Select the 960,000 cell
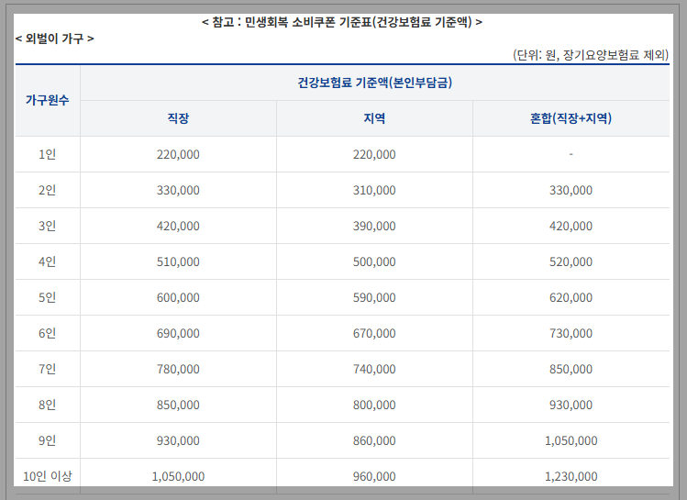Viewport: 687px width, 500px height. point(374,476)
